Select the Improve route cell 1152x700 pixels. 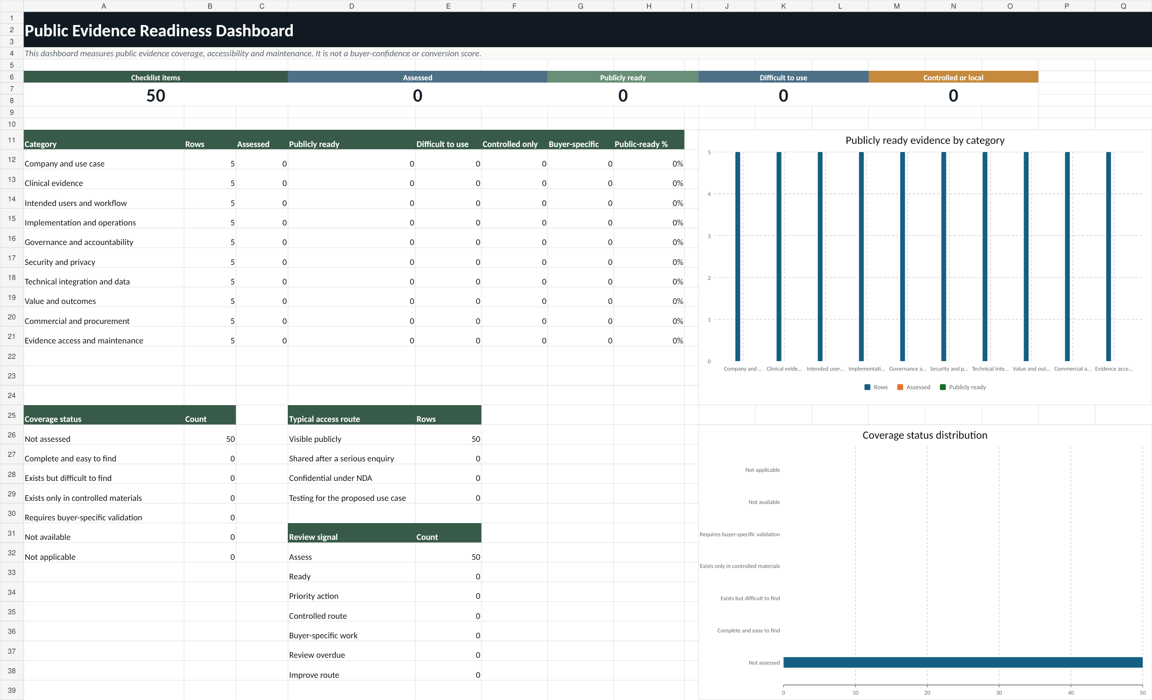[352, 671]
